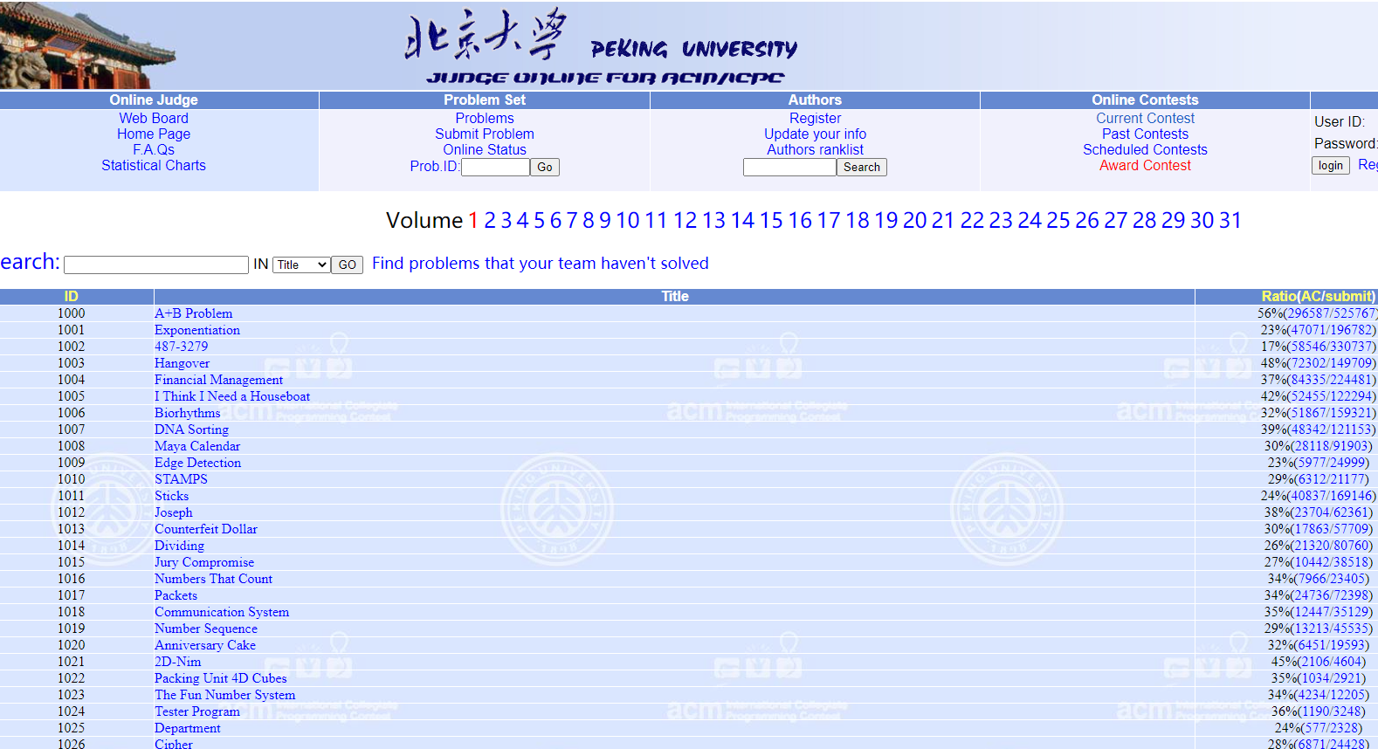Image resolution: width=1378 pixels, height=749 pixels.
Task: Open Award Contest link
Action: click(1146, 165)
